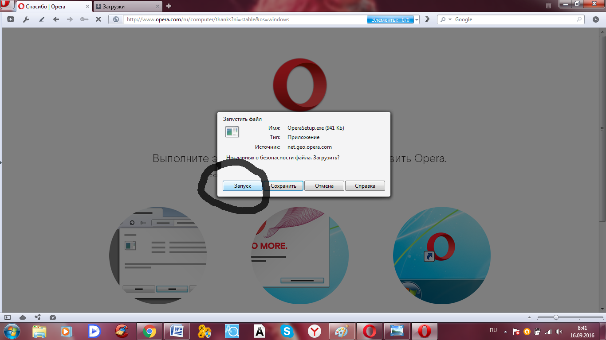Click the password key wand icon
The height and width of the screenshot is (340, 606).
click(x=84, y=19)
